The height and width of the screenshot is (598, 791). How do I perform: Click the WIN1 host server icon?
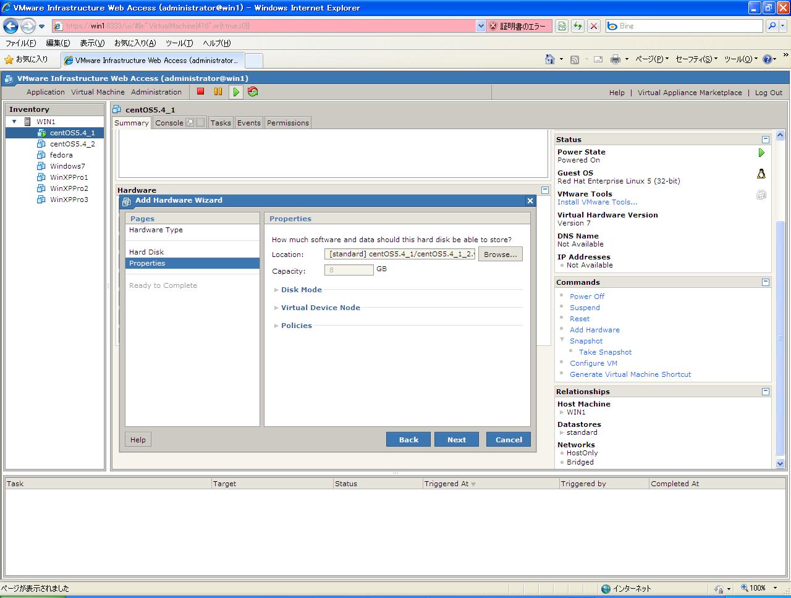(x=28, y=122)
